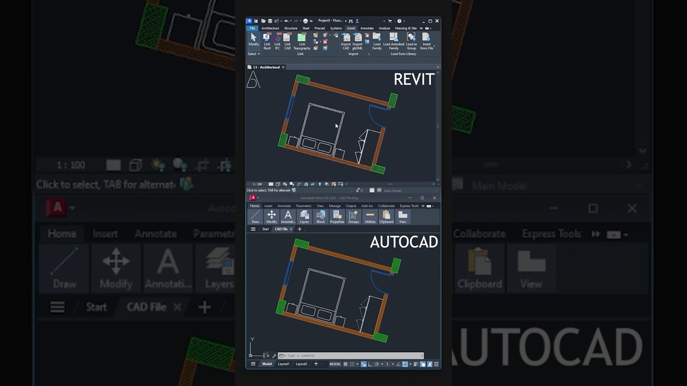Switch to the Start tab in AutoCAD
Image resolution: width=687 pixels, height=386 pixels.
tap(266, 229)
